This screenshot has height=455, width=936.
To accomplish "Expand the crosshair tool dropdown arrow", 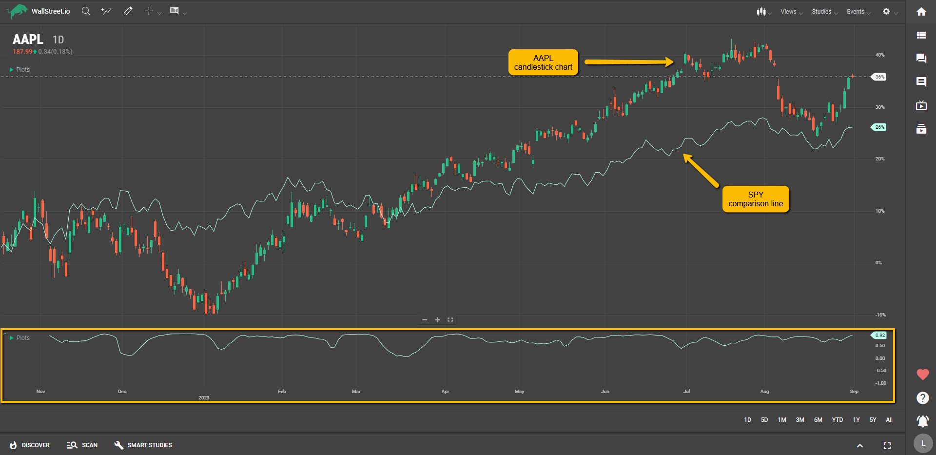I will pos(159,13).
